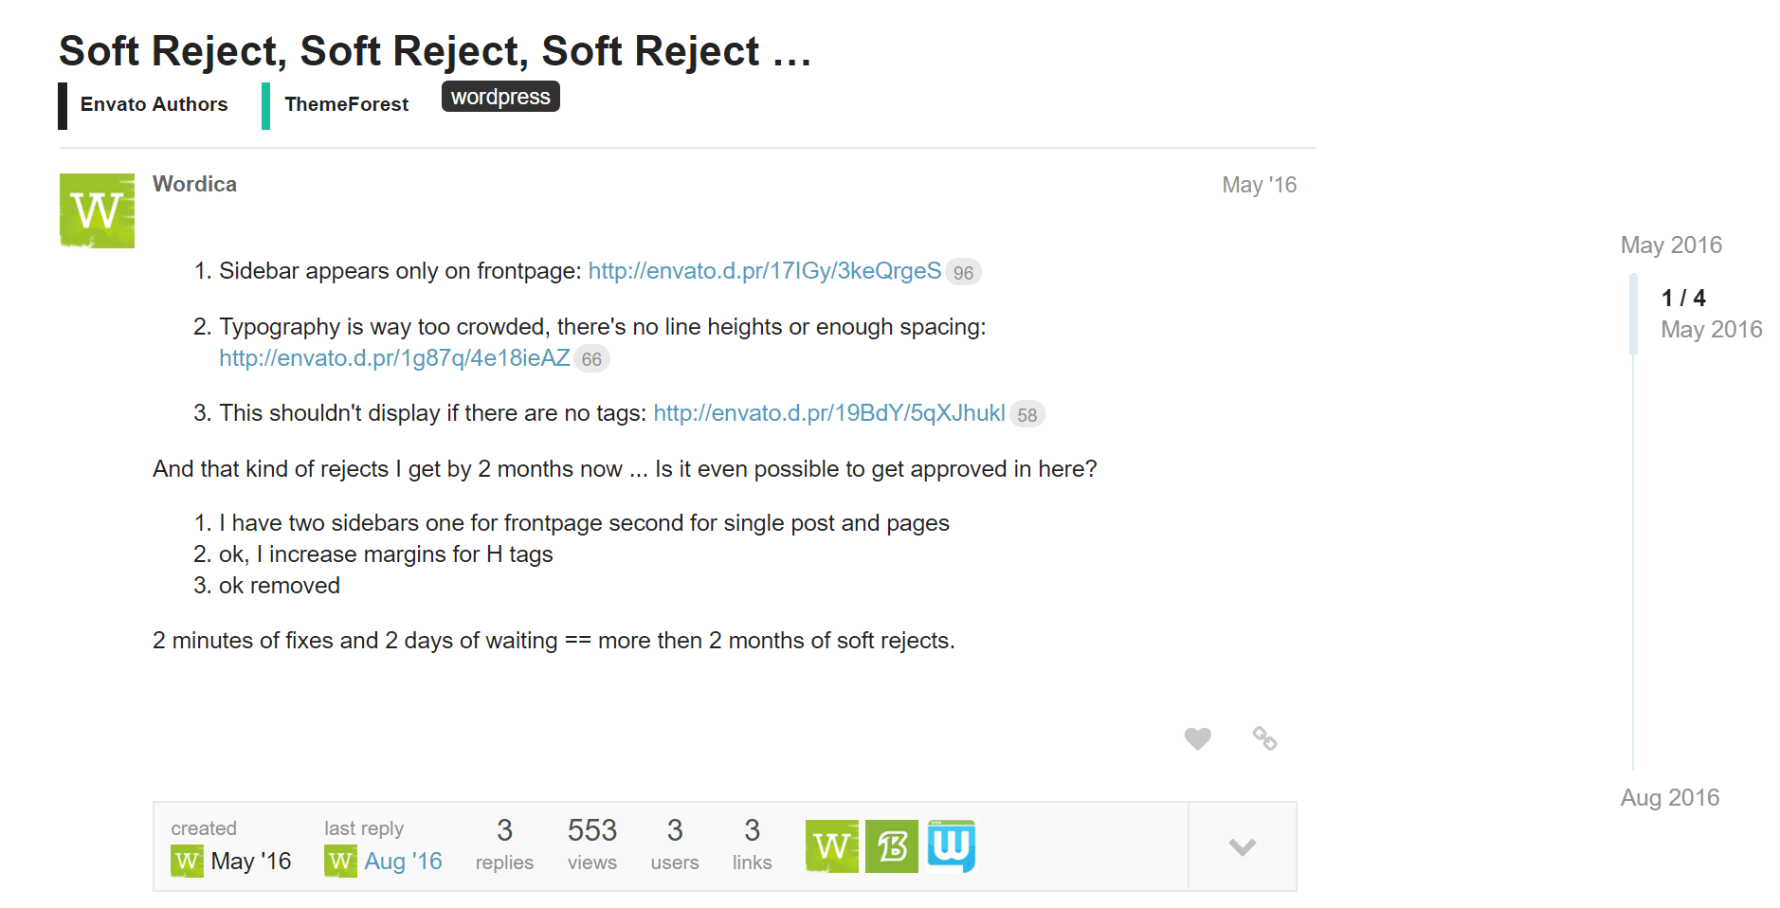Image resolution: width=1780 pixels, height=908 pixels.
Task: Click the green B participant avatar
Action: click(x=892, y=845)
